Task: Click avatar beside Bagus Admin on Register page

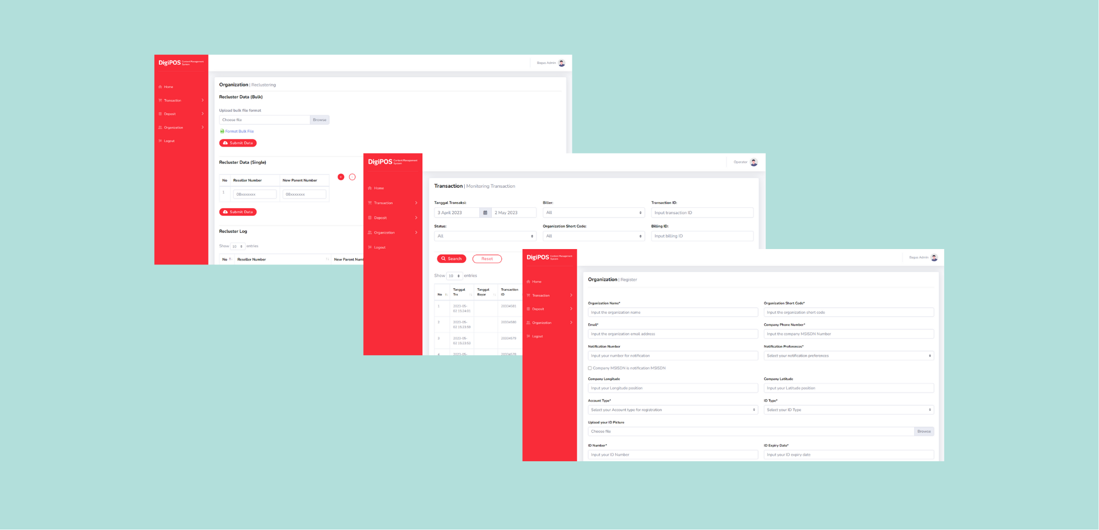Action: [934, 258]
